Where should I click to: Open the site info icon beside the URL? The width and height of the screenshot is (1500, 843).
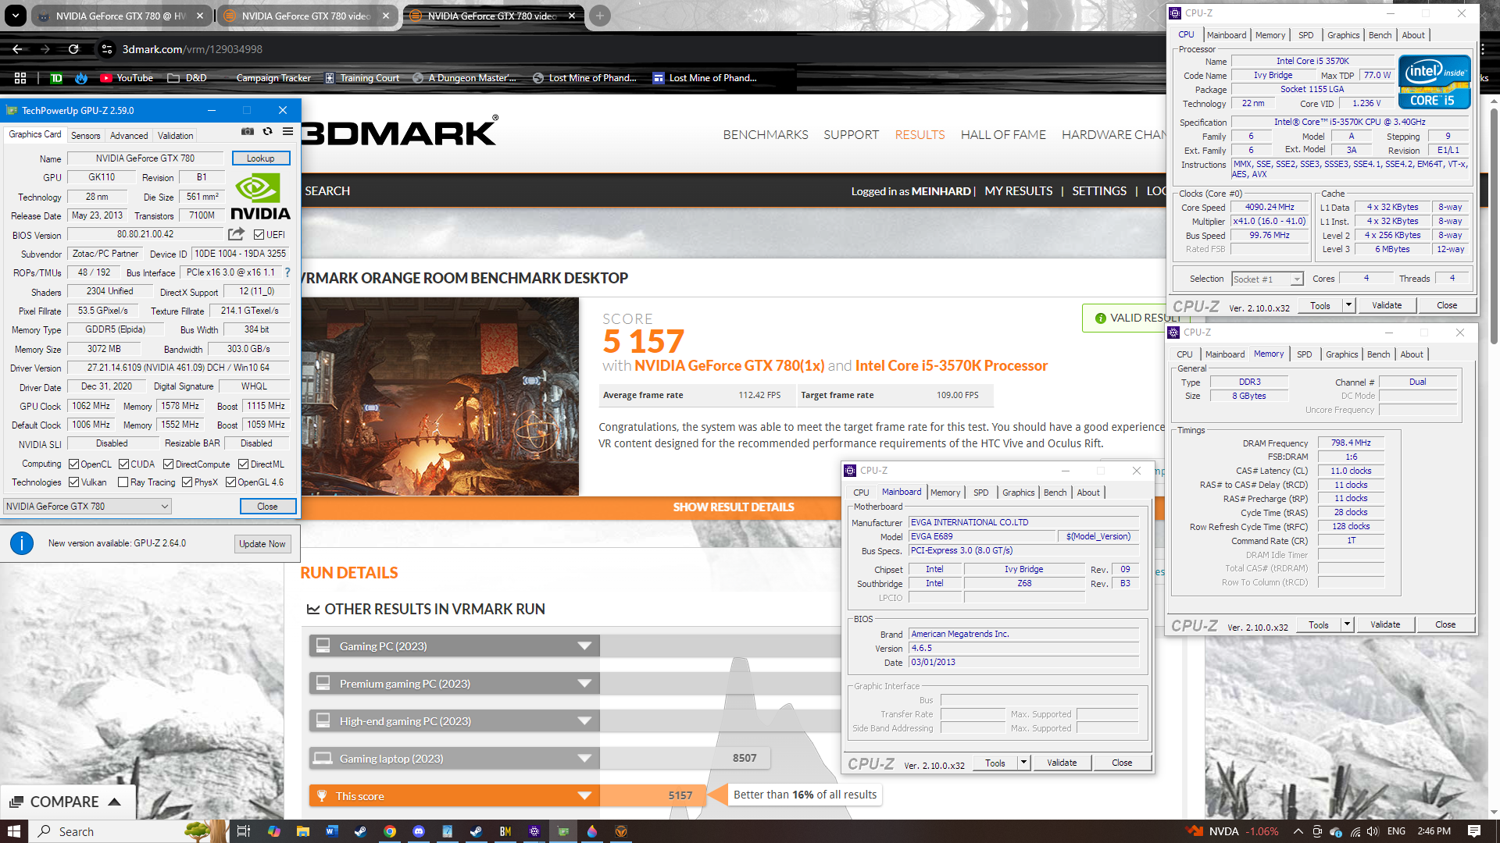pos(107,49)
